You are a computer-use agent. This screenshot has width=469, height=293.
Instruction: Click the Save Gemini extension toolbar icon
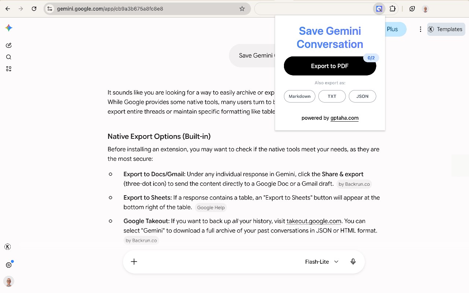click(x=379, y=9)
